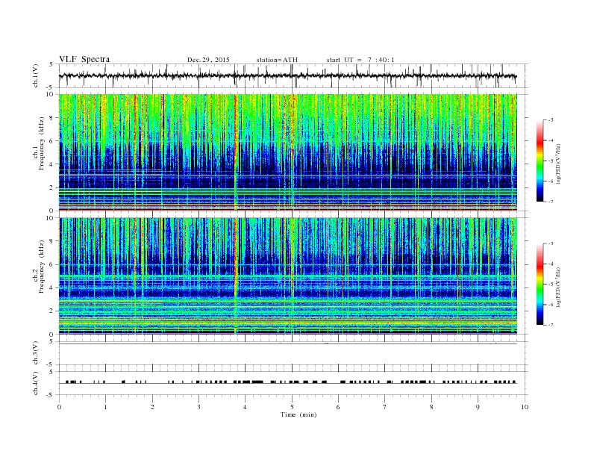Click the "station=ATH" header label

click(x=277, y=60)
